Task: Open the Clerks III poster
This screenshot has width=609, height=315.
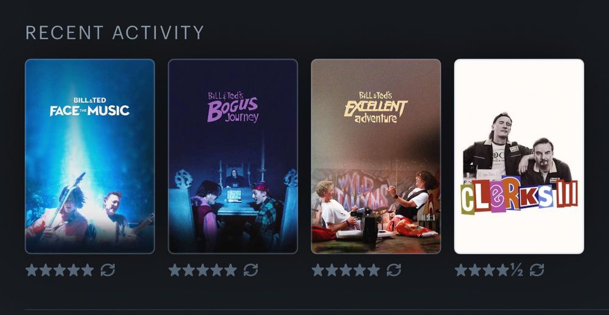Action: coord(519,156)
